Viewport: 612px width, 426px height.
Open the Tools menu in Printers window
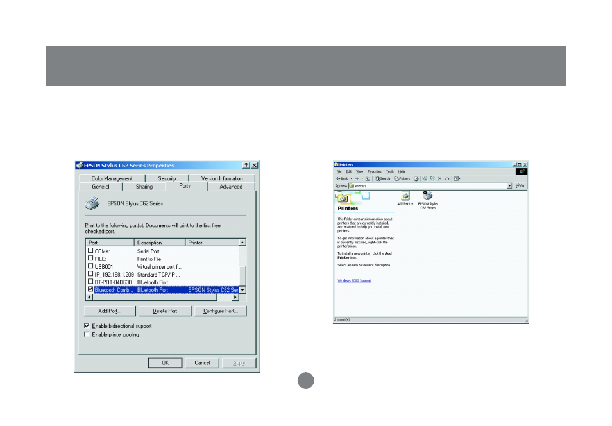coord(390,171)
